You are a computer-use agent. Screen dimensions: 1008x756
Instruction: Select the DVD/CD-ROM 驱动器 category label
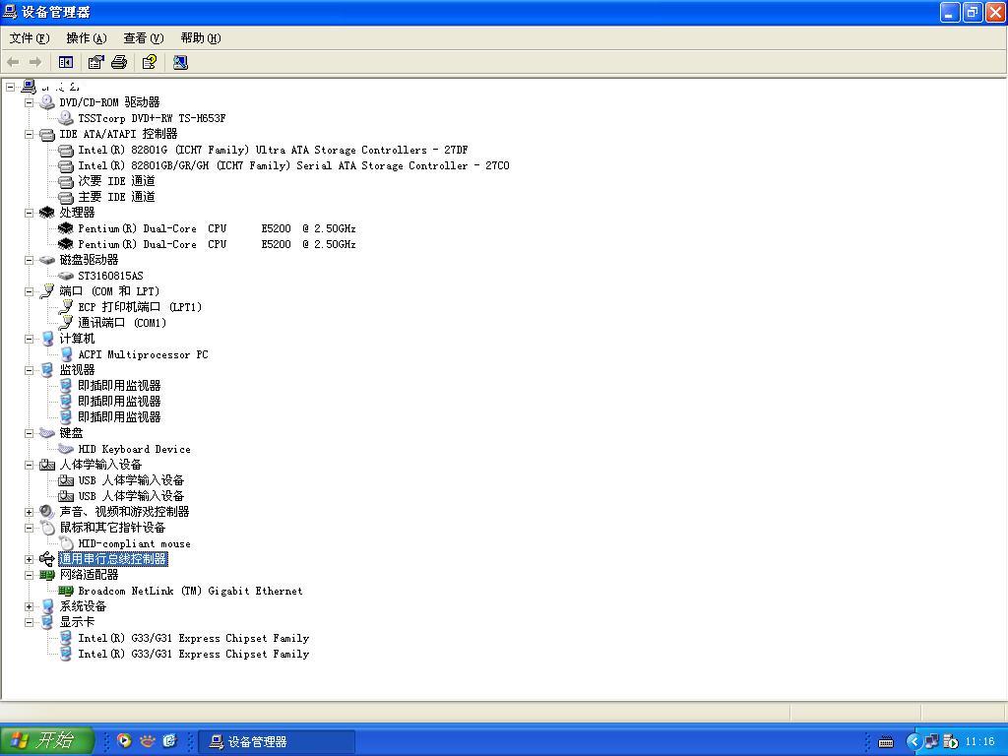[x=109, y=102]
